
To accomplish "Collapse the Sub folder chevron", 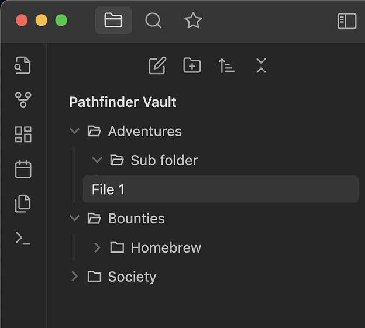I will [97, 160].
